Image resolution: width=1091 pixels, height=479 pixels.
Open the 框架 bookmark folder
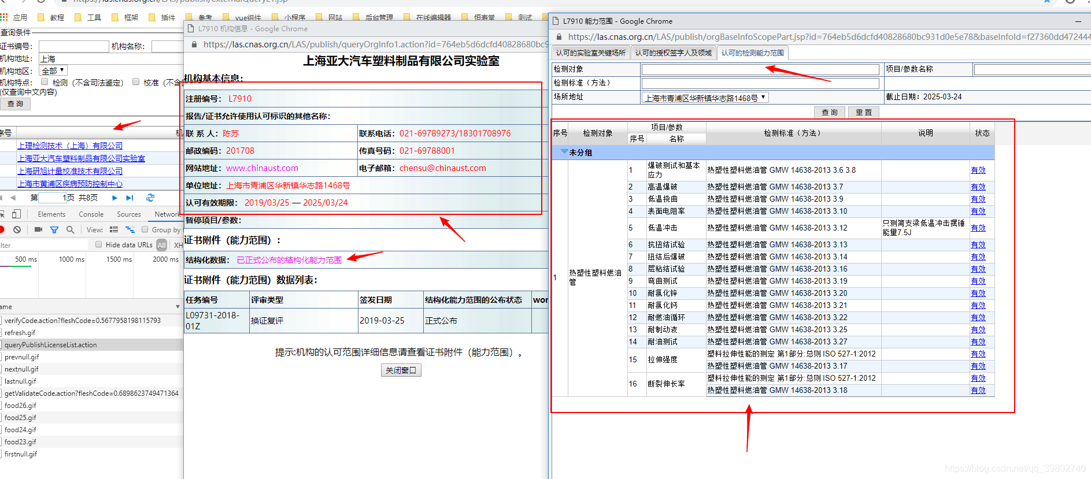point(125,18)
